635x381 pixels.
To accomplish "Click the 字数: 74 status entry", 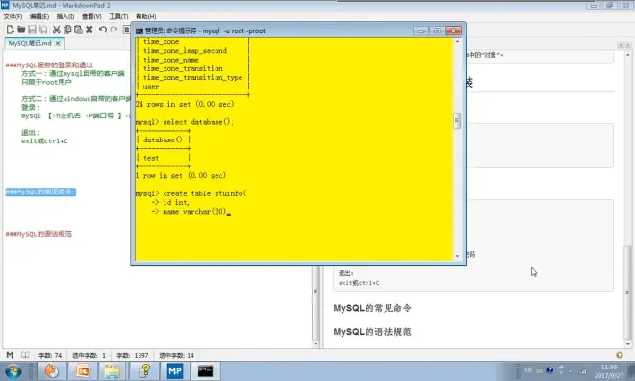I will [x=50, y=355].
